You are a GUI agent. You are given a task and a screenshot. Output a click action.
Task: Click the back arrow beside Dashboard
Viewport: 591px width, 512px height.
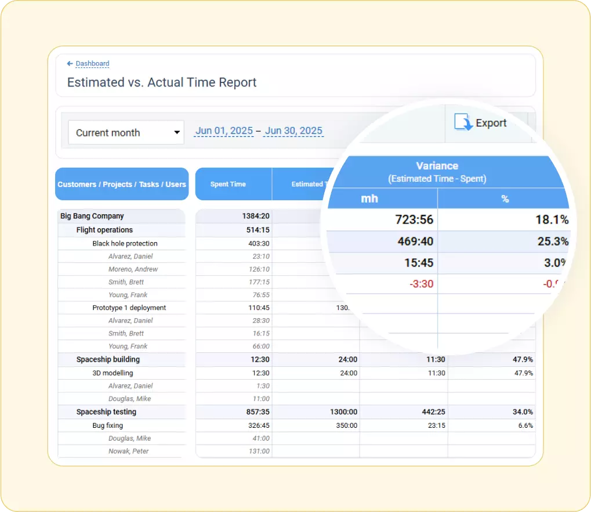[x=70, y=64]
